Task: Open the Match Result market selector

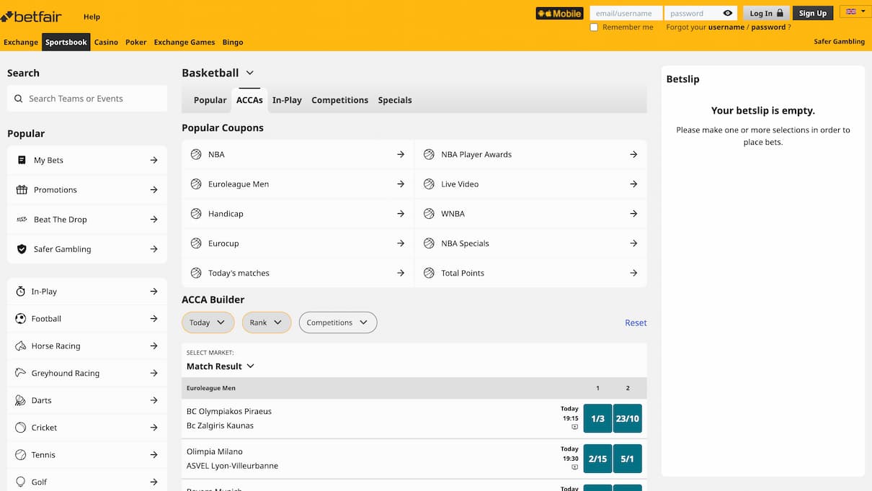Action: 221,366
